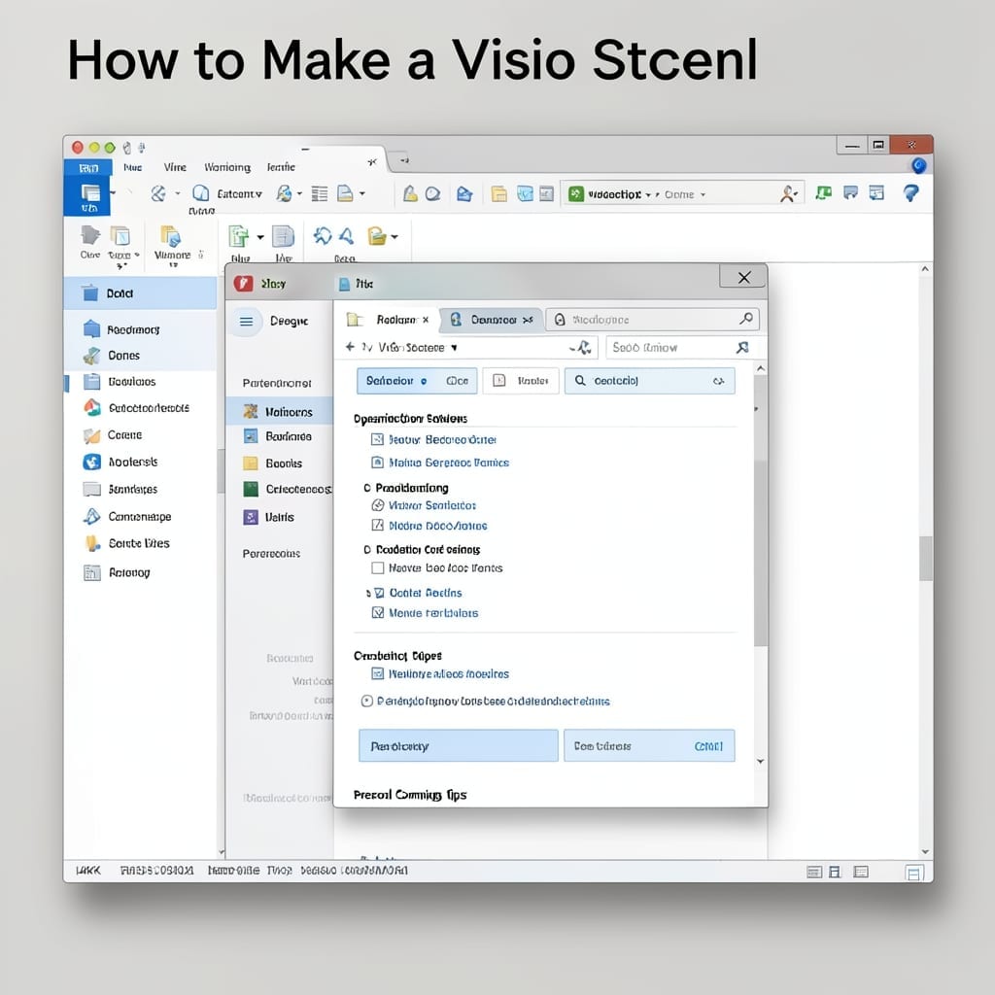Click the Rooter button
The image size is (995, 995).
tap(521, 381)
